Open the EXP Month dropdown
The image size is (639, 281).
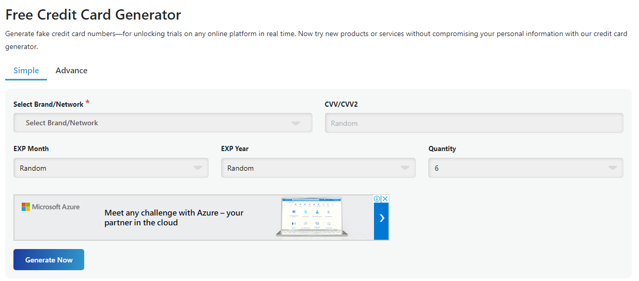click(x=111, y=168)
